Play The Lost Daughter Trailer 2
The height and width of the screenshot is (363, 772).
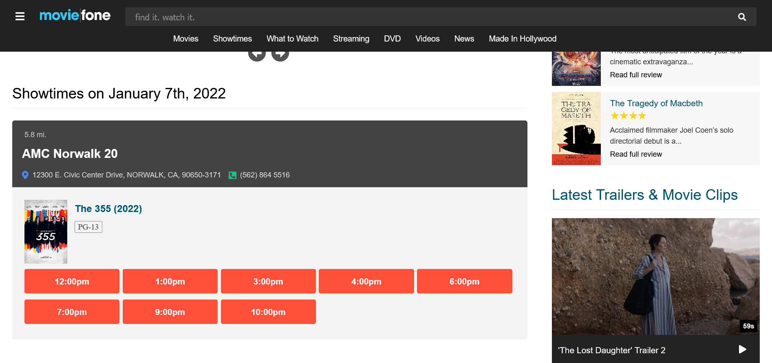pyautogui.click(x=742, y=350)
